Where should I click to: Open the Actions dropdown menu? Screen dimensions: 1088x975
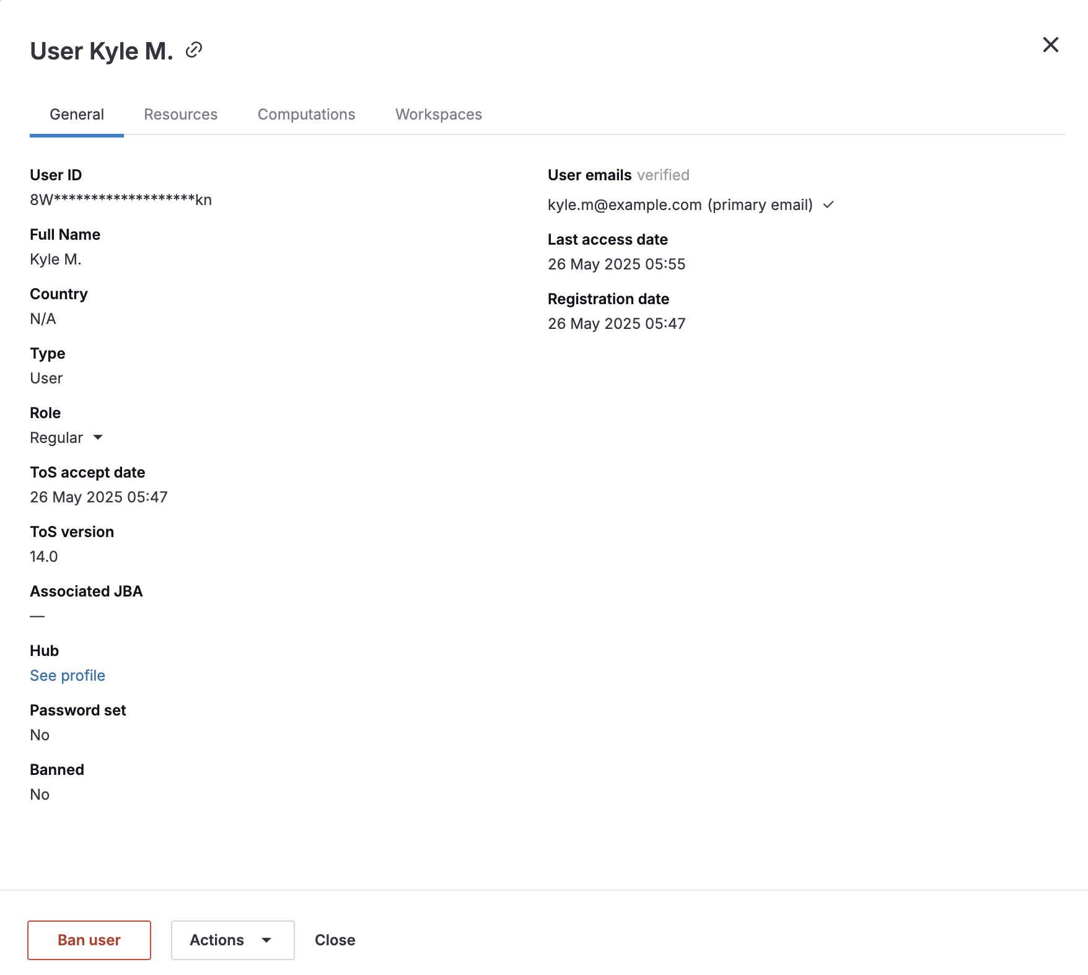click(232, 940)
